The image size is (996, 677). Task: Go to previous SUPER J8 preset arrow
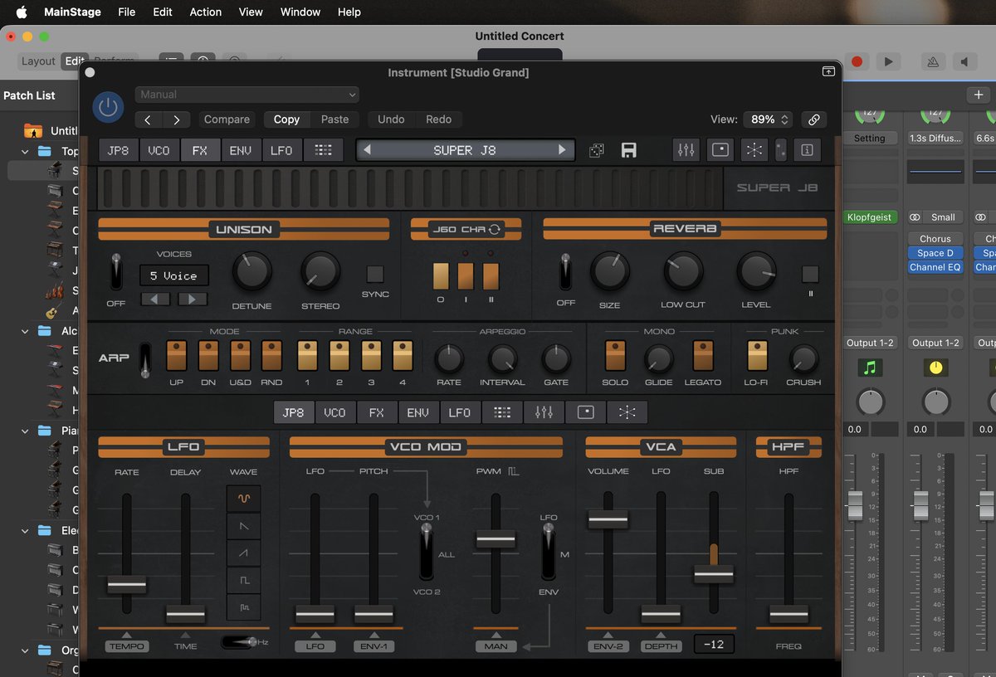(368, 150)
